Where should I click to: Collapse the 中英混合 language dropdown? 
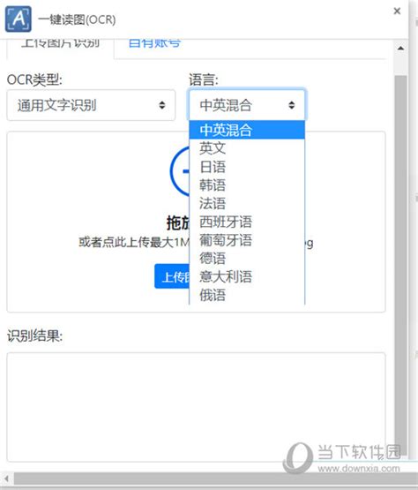click(x=247, y=105)
